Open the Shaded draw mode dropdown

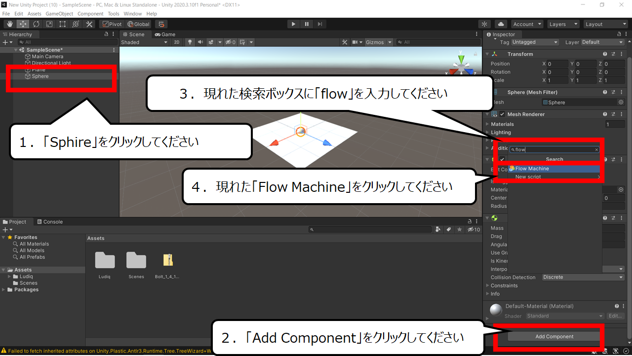coord(144,42)
